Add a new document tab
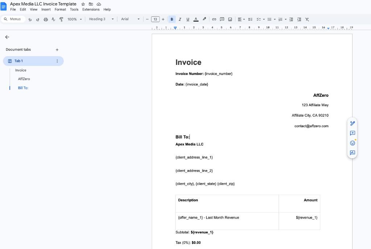Screen dimensions: 371x249 point(57,50)
